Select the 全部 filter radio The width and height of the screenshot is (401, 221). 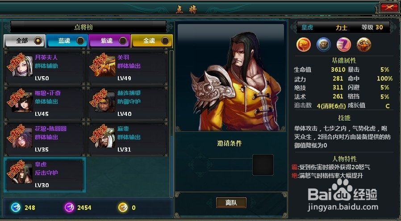pyautogui.click(x=38, y=40)
